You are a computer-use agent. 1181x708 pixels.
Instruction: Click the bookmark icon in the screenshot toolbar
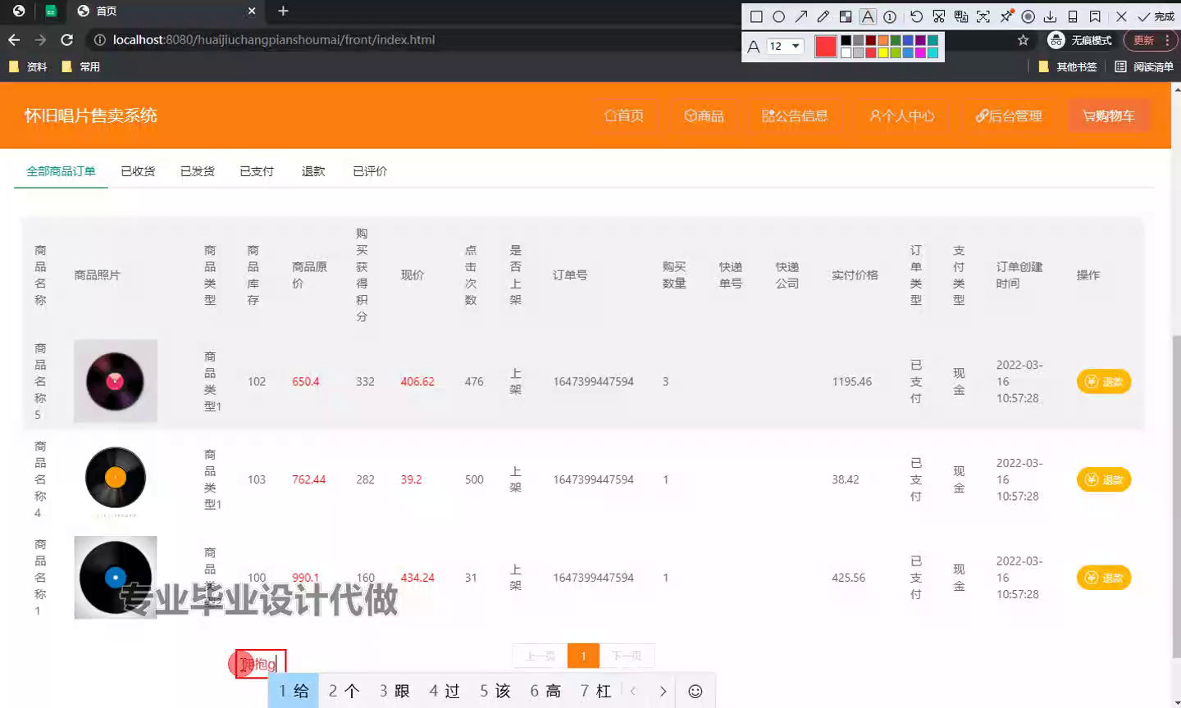click(x=1095, y=16)
